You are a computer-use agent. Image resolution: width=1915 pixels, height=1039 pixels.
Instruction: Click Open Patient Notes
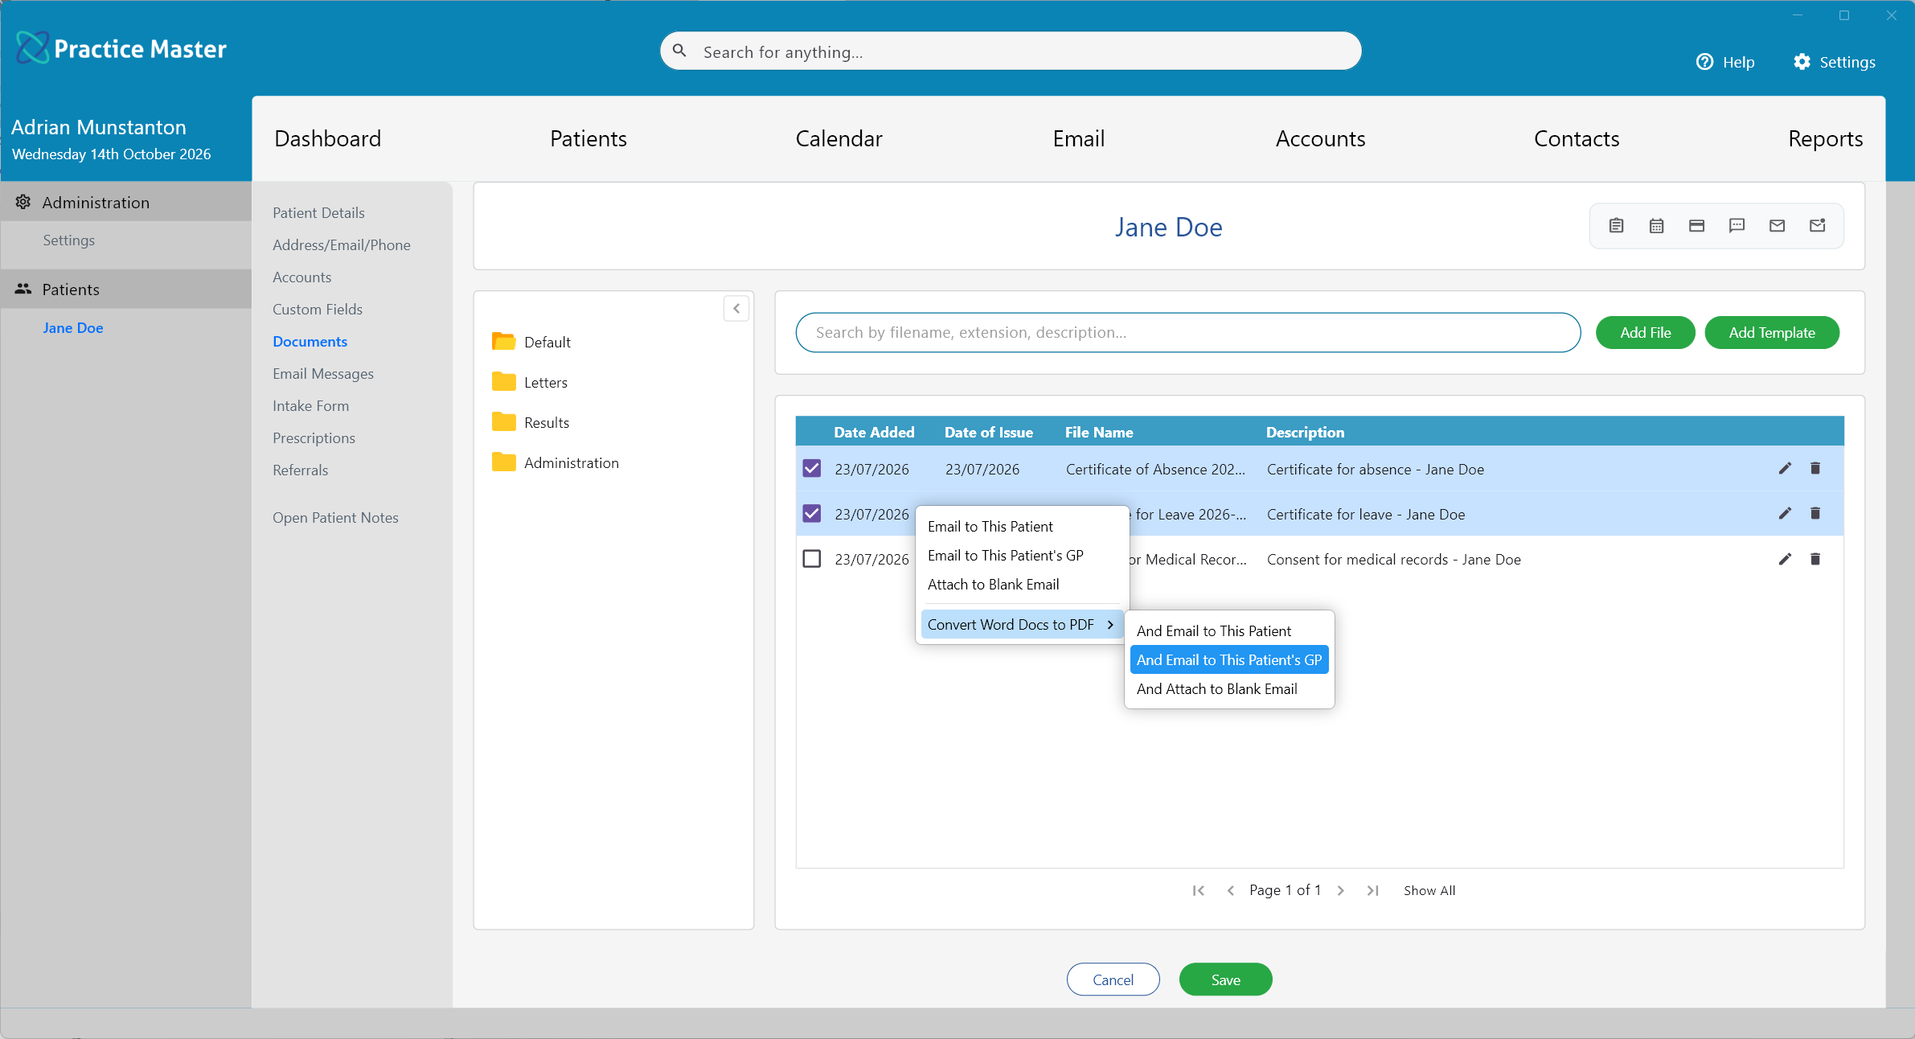335,517
